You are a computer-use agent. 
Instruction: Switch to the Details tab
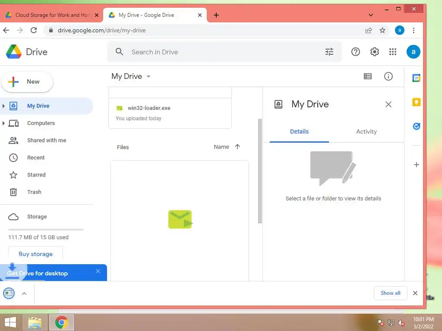click(x=299, y=131)
